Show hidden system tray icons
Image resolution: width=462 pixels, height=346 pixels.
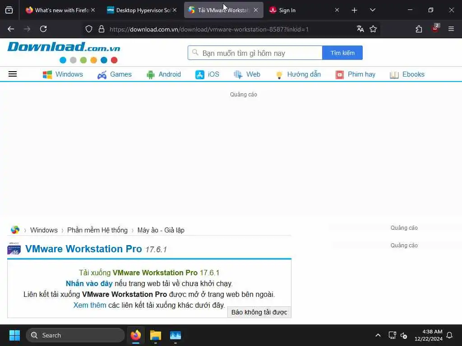378,335
